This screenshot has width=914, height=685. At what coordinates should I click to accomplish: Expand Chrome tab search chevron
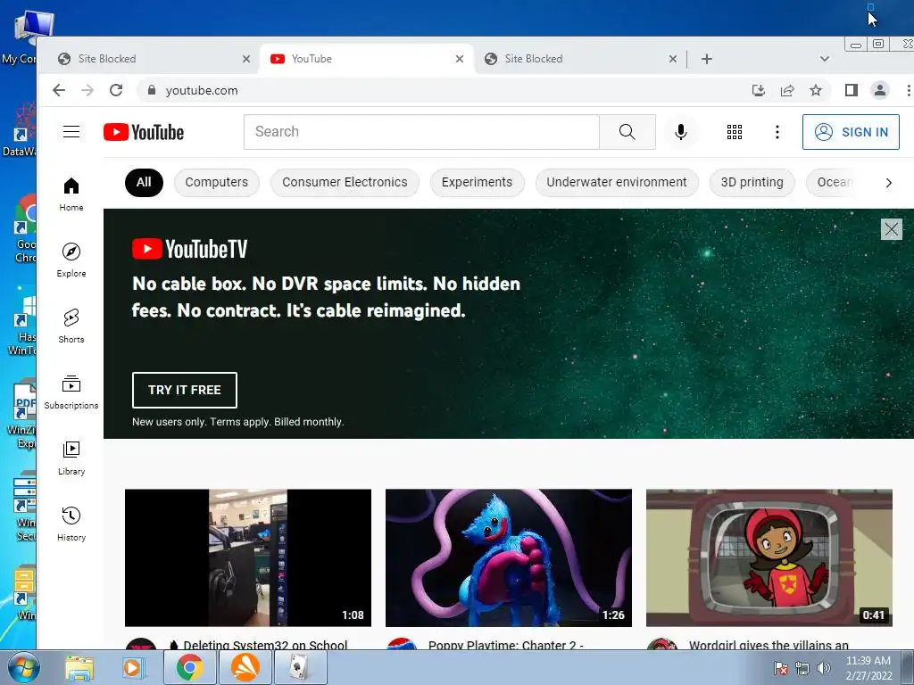tap(824, 59)
